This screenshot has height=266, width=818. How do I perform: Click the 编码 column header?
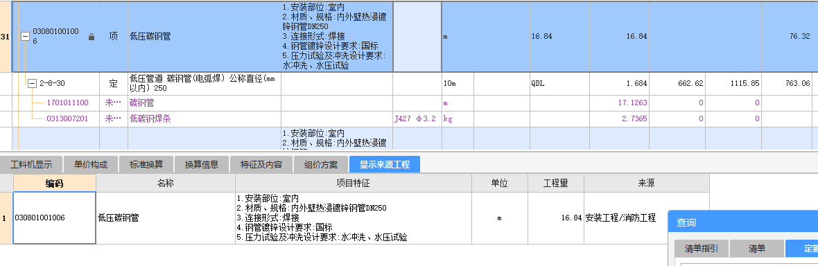[55, 183]
